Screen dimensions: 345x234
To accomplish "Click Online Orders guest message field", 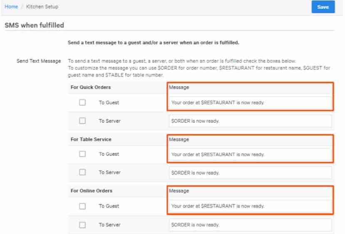I will point(250,206).
